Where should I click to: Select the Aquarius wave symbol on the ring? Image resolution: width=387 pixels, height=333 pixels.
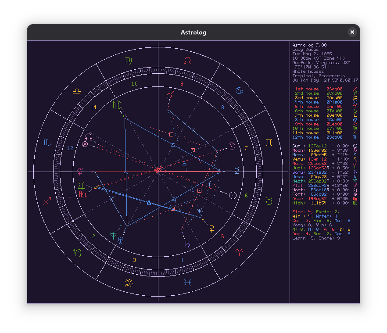[x=129, y=282]
